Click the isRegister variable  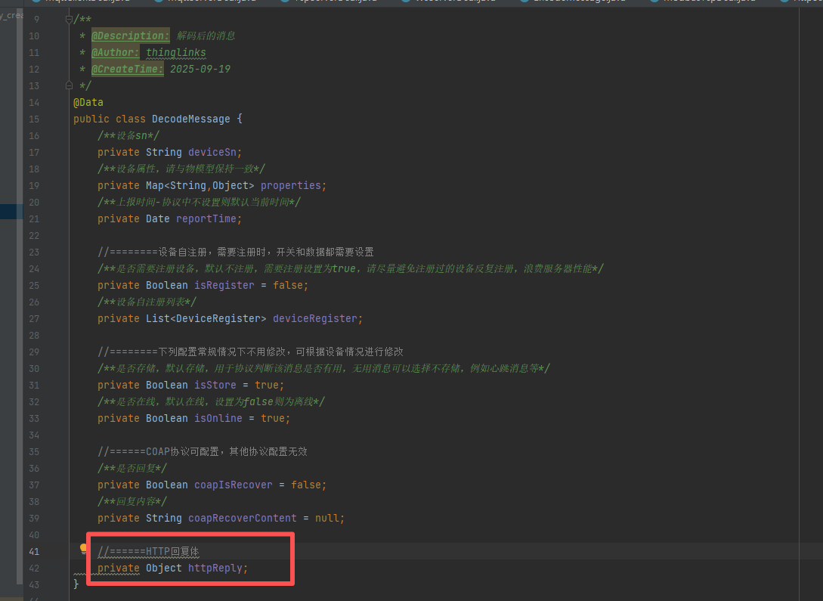224,285
